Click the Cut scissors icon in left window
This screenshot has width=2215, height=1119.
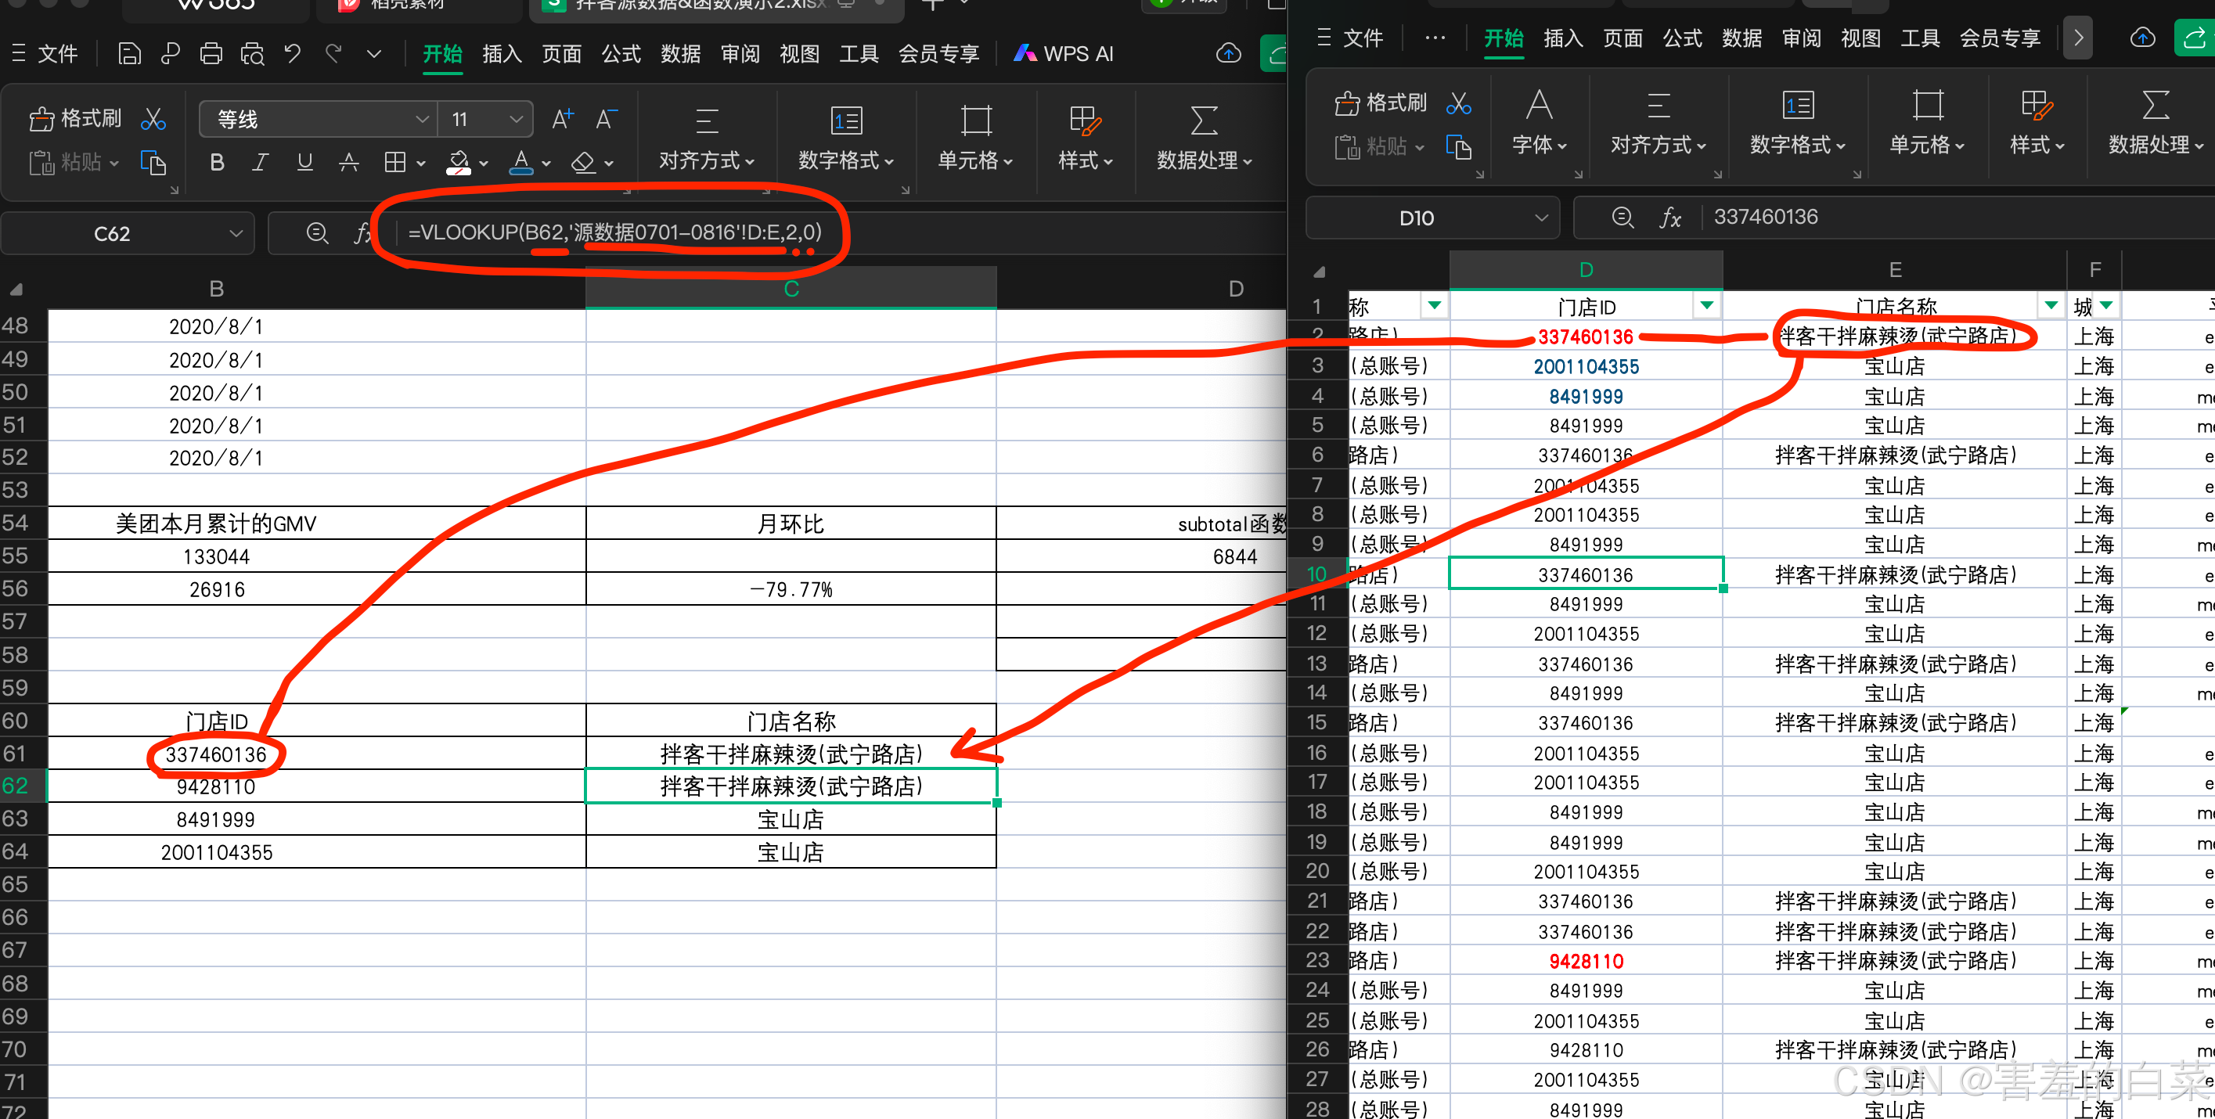point(154,119)
